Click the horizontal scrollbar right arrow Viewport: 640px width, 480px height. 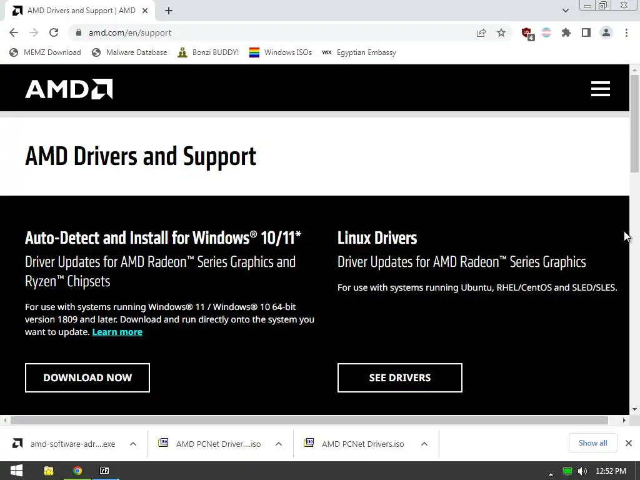click(624, 420)
